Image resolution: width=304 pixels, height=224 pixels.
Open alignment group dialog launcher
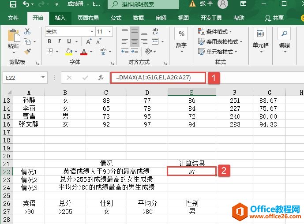[165, 63]
